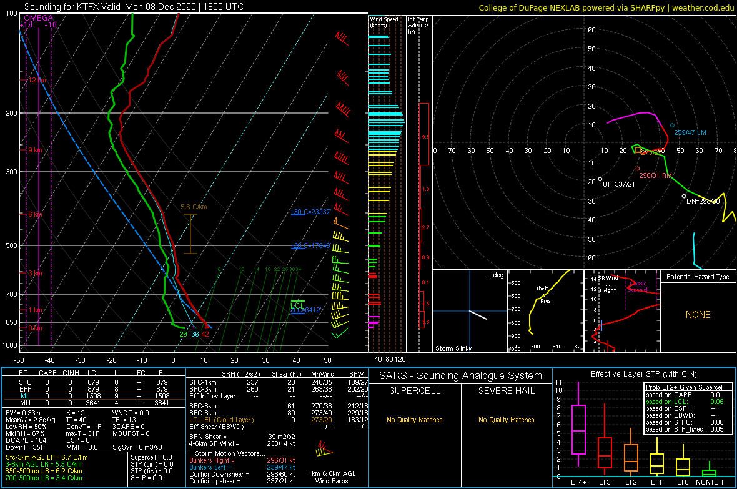737x489 pixels.
Task: Click the MeanW = 2.8g/kg value
Action: (x=31, y=420)
